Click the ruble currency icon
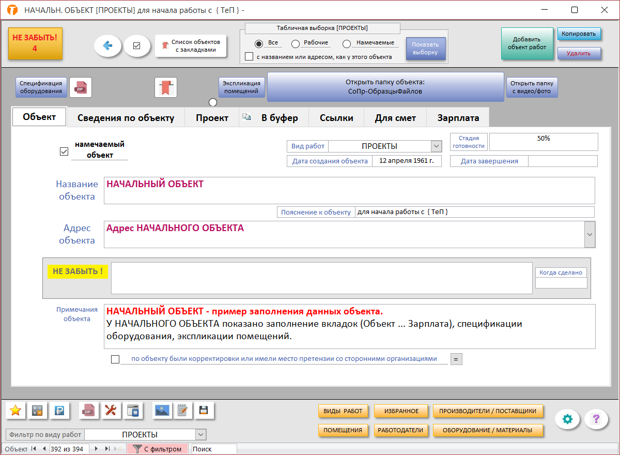This screenshot has height=455, width=620. click(59, 411)
